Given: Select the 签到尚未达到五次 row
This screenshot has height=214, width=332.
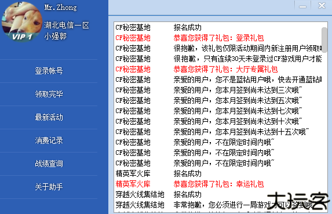Looking at the screenshot, I should tap(218, 100).
